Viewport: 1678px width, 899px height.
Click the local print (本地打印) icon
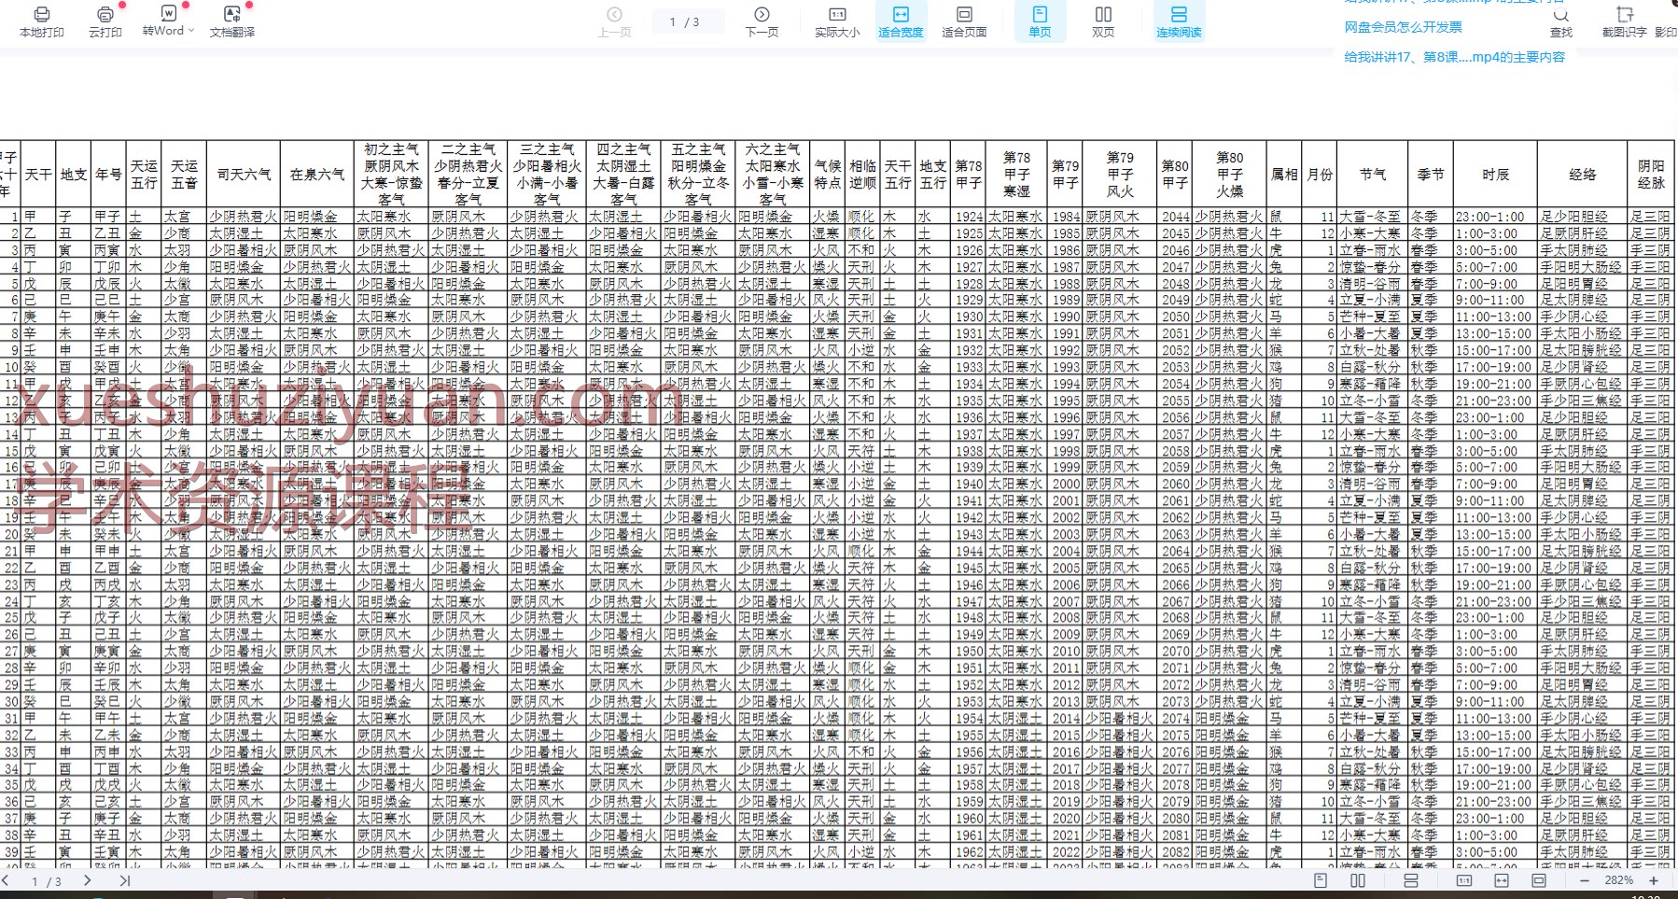point(42,21)
